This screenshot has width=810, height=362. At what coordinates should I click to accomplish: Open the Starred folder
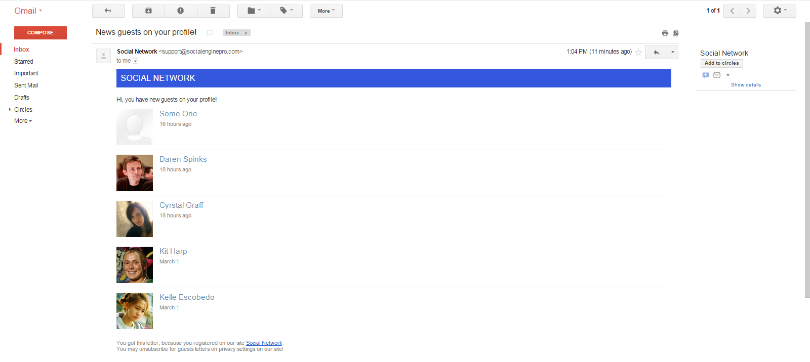coord(24,62)
